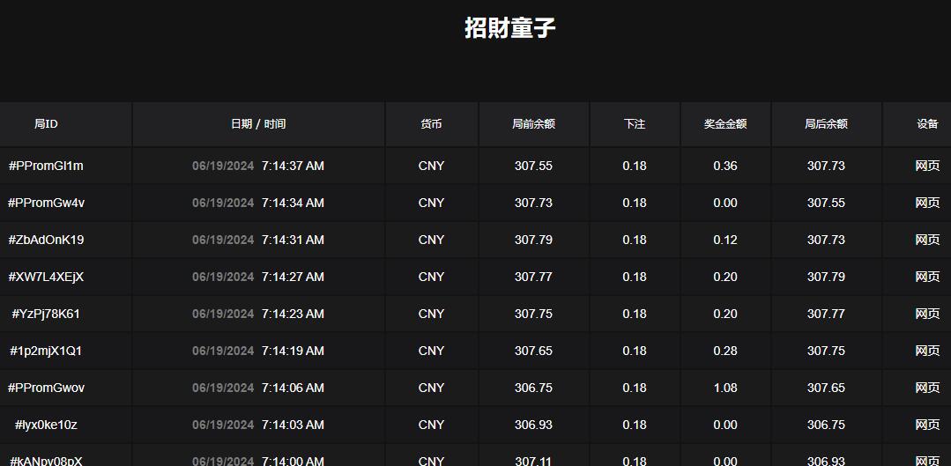Select the 7:14:27 AM timestamp
Image resolution: width=951 pixels, height=466 pixels.
293,277
